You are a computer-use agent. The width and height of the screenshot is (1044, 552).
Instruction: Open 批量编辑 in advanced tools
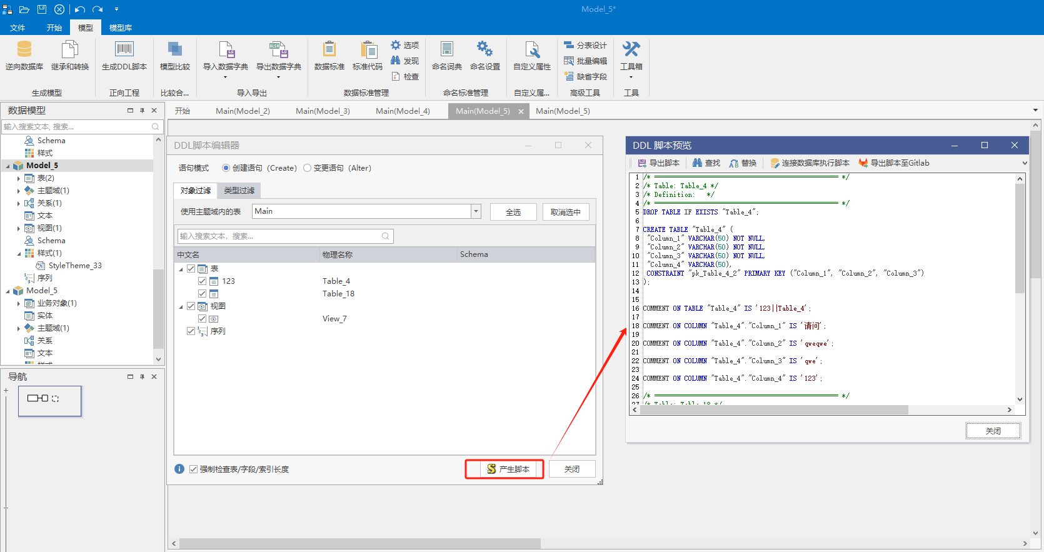[585, 61]
